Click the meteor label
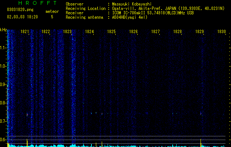Image resolution: width=231 pixels, height=147 pixels. (52, 11)
